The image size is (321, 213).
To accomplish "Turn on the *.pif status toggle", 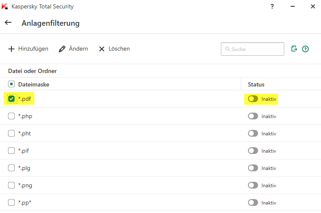I will click(x=253, y=151).
